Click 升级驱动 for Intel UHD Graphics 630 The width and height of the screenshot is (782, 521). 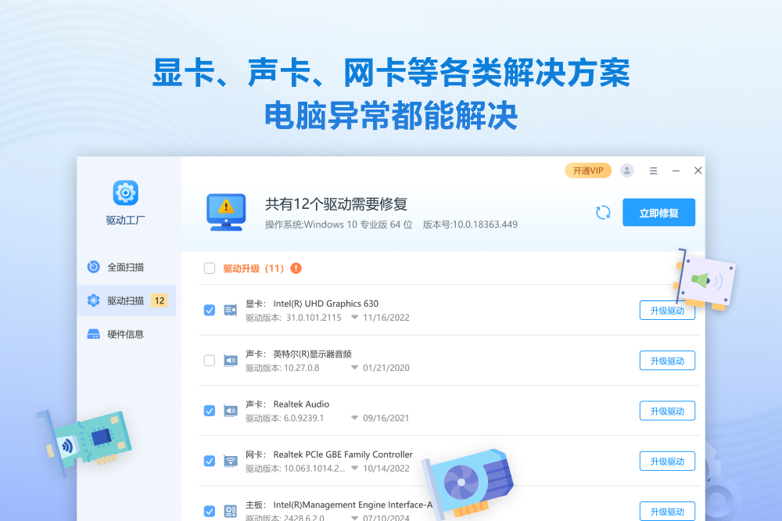coord(667,311)
